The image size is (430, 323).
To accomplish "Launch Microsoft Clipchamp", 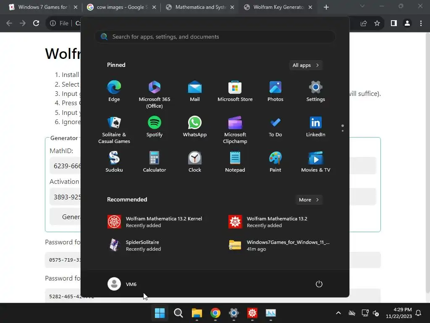I will [235, 130].
